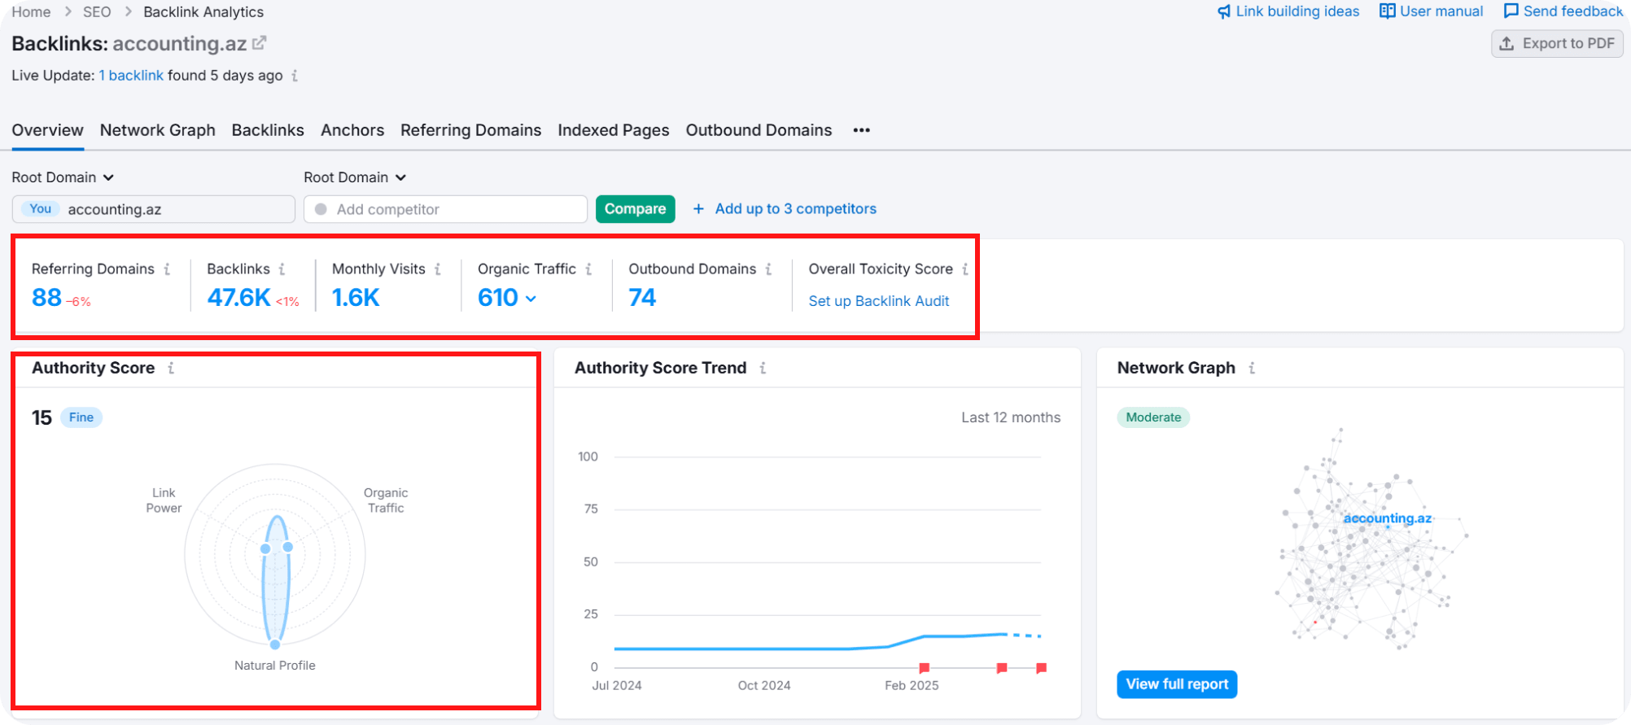Click Last 12 months label
1631x725 pixels.
point(1011,417)
